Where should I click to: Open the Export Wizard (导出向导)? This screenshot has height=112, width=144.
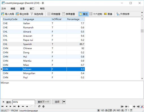click(22, 14)
